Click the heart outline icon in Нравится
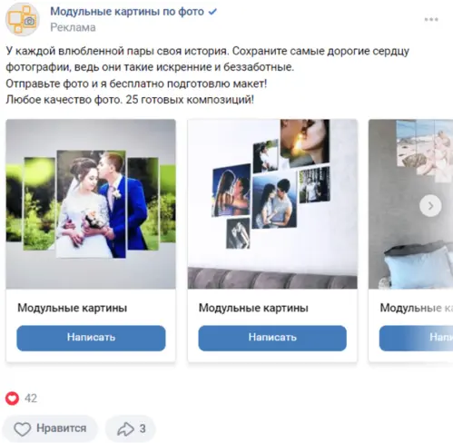This screenshot has width=453, height=443. pyautogui.click(x=23, y=429)
